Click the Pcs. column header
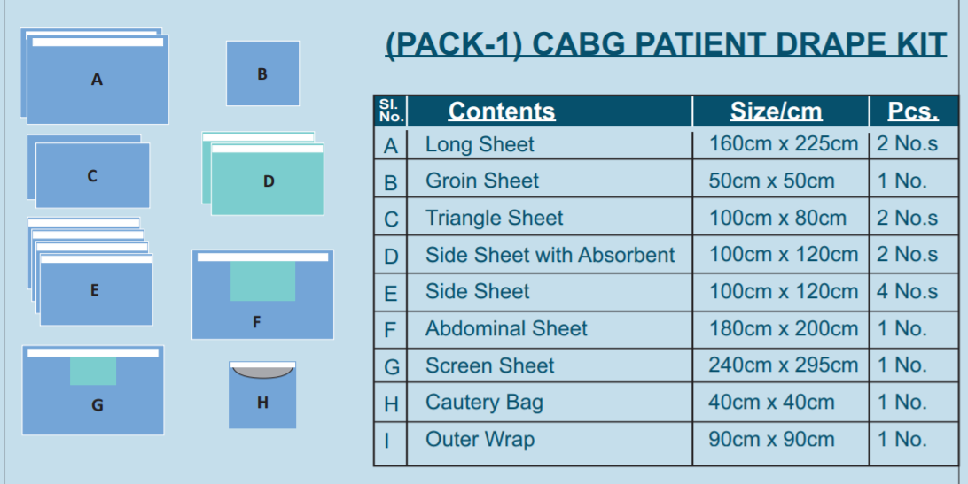The image size is (968, 484). coord(913,111)
